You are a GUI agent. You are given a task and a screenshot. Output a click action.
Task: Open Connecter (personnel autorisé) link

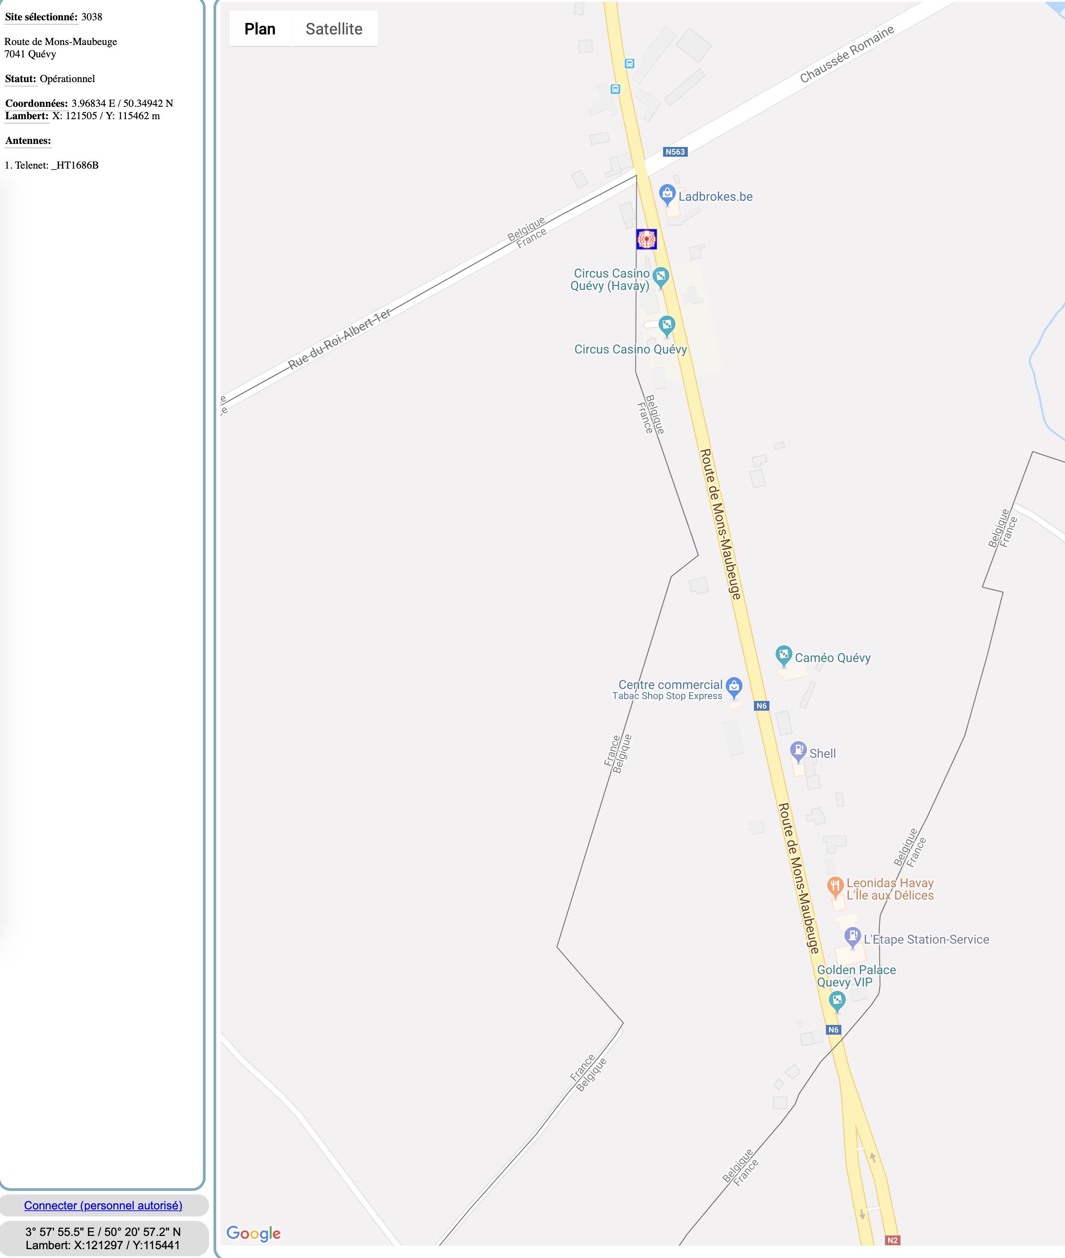coord(103,1205)
